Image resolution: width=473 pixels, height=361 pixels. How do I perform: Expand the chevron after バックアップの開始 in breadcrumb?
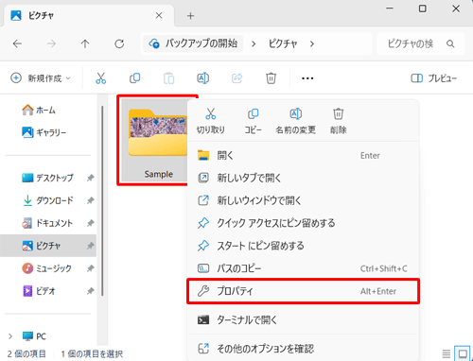(x=254, y=43)
